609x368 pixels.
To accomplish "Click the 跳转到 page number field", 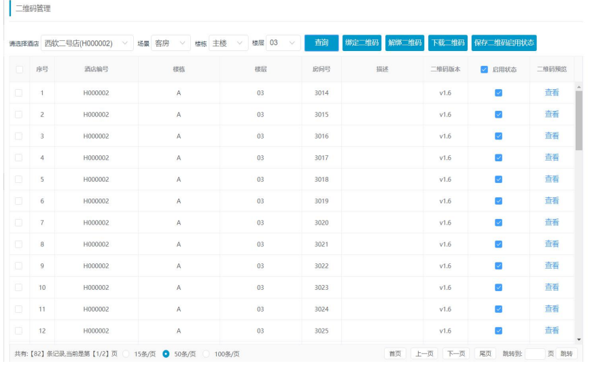I will [535, 354].
